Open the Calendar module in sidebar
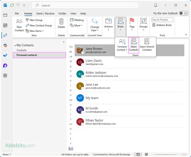The width and height of the screenshot is (191, 157). 5,25
